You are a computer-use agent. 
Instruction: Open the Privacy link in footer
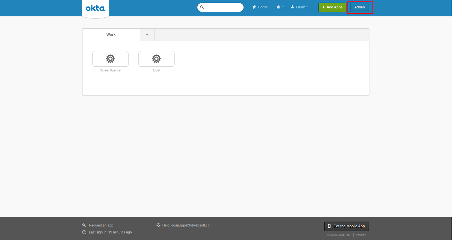[x=360, y=235]
